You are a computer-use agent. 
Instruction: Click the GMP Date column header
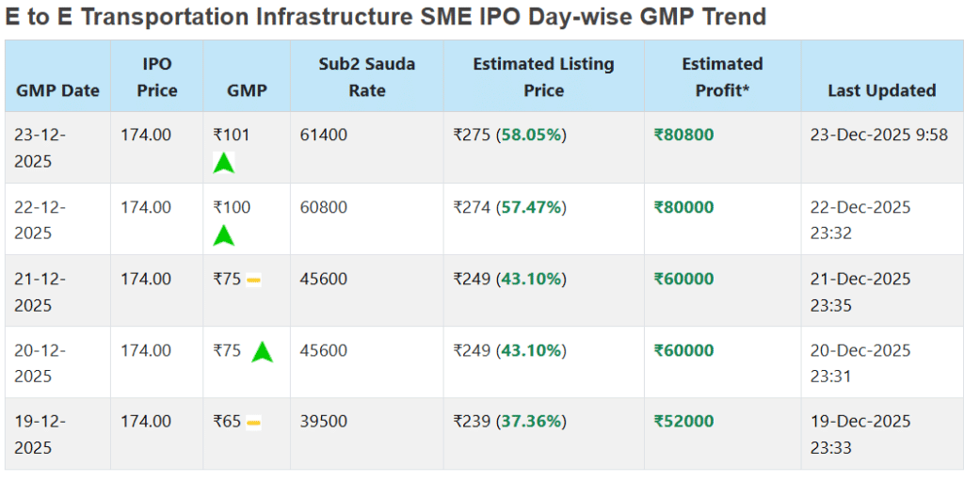pos(57,90)
